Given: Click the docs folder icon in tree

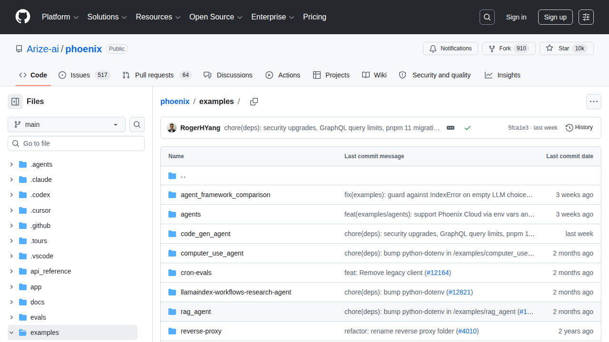Looking at the screenshot, I should [23, 302].
